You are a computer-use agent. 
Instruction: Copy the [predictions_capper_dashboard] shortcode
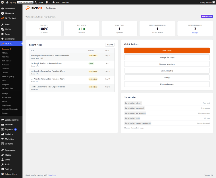click(x=138, y=123)
